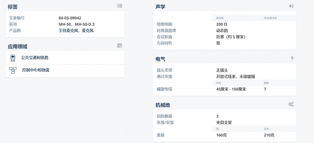This screenshot has width=314, height=143.
Task: Click the 螺旋电缆 label
Action: (164, 89)
